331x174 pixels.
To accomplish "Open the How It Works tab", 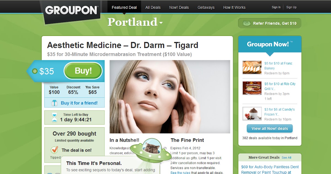I will coord(234,7).
